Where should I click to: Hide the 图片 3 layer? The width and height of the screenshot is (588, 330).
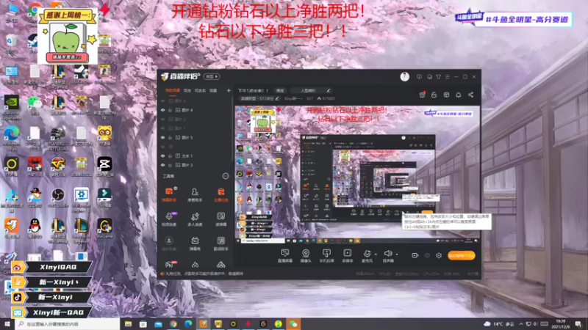click(x=162, y=165)
